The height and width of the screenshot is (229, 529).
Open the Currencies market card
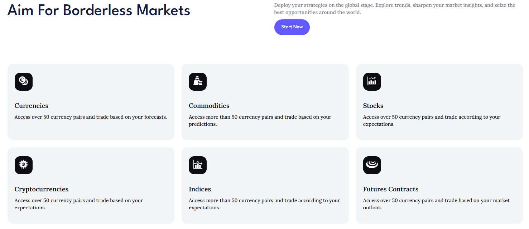point(91,102)
